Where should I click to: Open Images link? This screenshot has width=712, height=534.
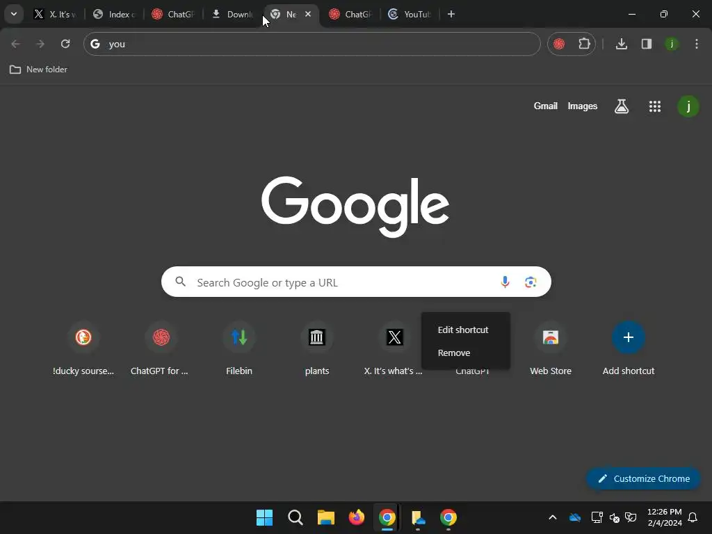point(582,106)
